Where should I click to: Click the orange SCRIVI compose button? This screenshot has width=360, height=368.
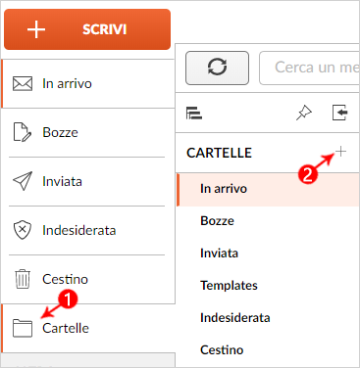pos(87,29)
